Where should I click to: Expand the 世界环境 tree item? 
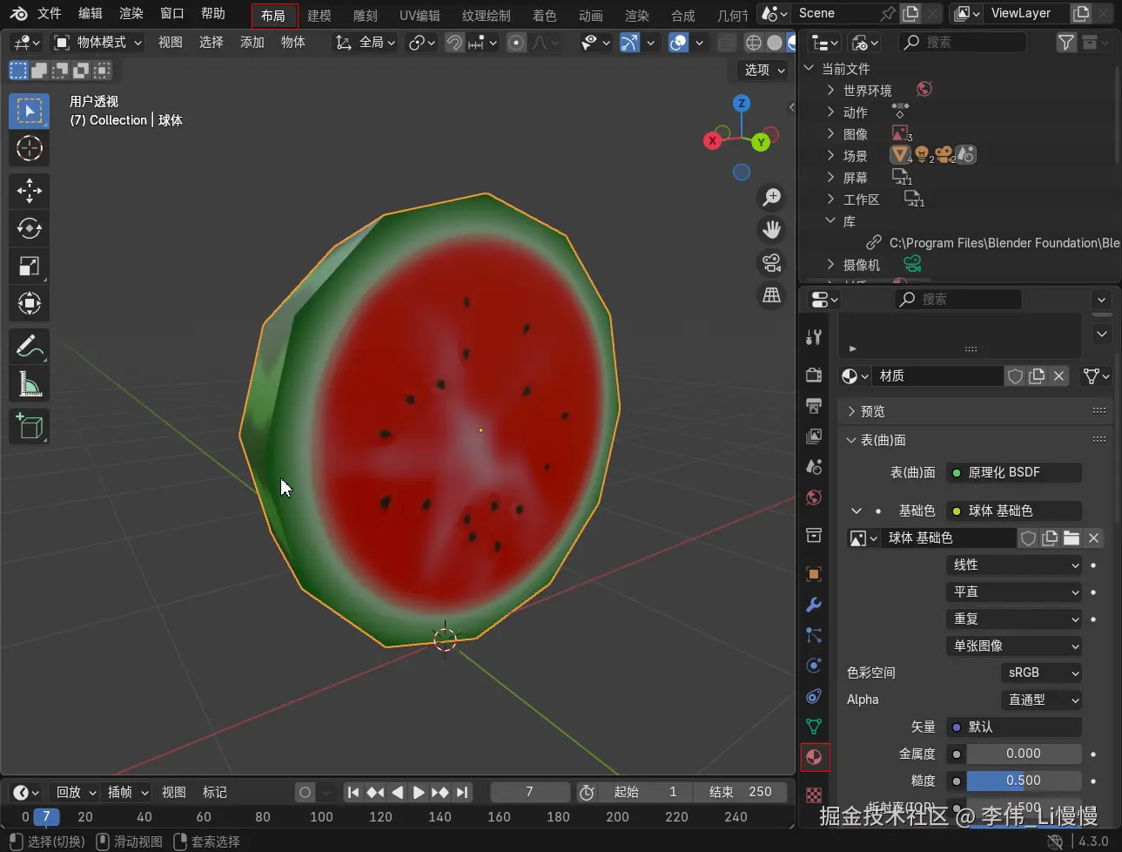pos(830,90)
